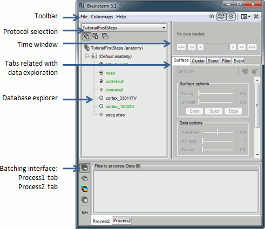
Task: Click the innerskull icon
Action: [101, 89]
